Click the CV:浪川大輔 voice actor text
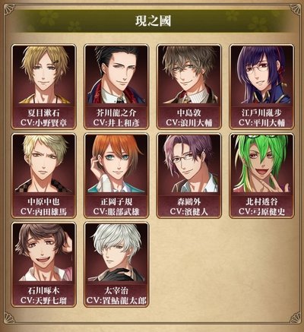The width and height of the screenshot is (304, 332). pos(189,123)
